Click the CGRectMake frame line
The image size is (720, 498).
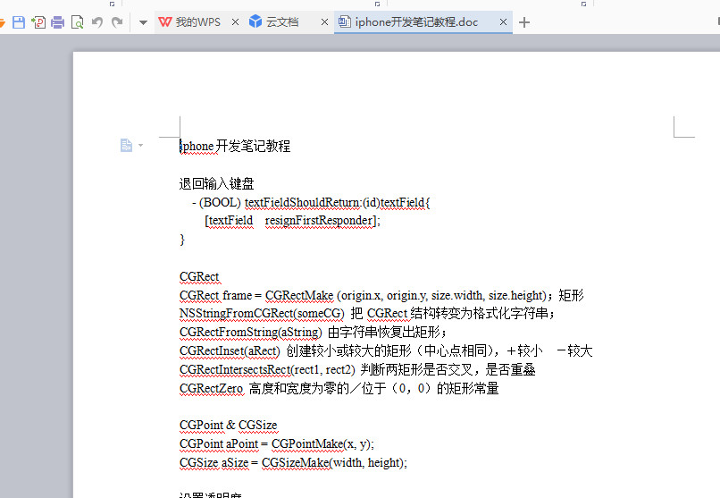click(381, 295)
